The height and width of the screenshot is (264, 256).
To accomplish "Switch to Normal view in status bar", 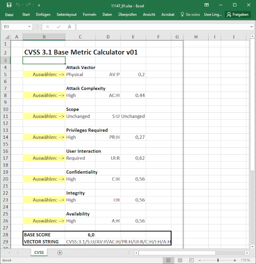I will [x=169, y=260].
